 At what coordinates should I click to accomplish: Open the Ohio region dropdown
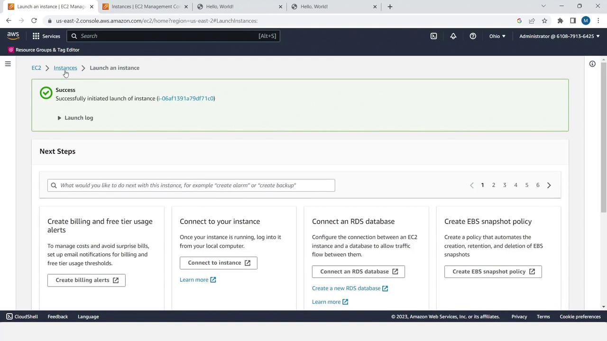coord(497,36)
